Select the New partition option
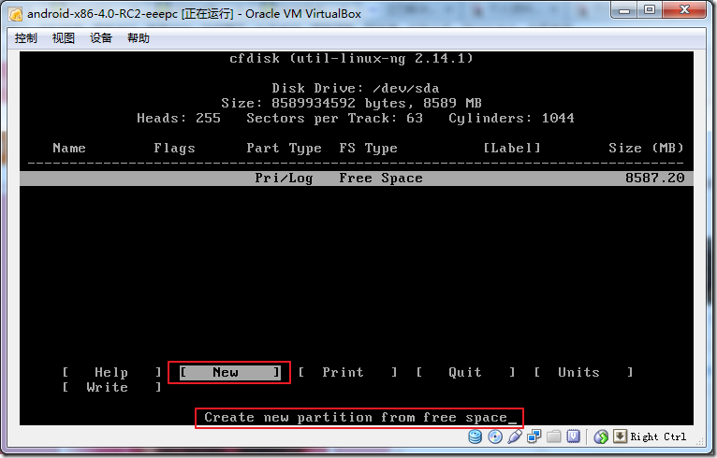This screenshot has width=717, height=458. tap(229, 372)
